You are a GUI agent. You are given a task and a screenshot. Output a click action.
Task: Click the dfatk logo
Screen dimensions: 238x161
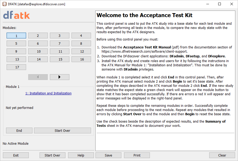pos(17,15)
